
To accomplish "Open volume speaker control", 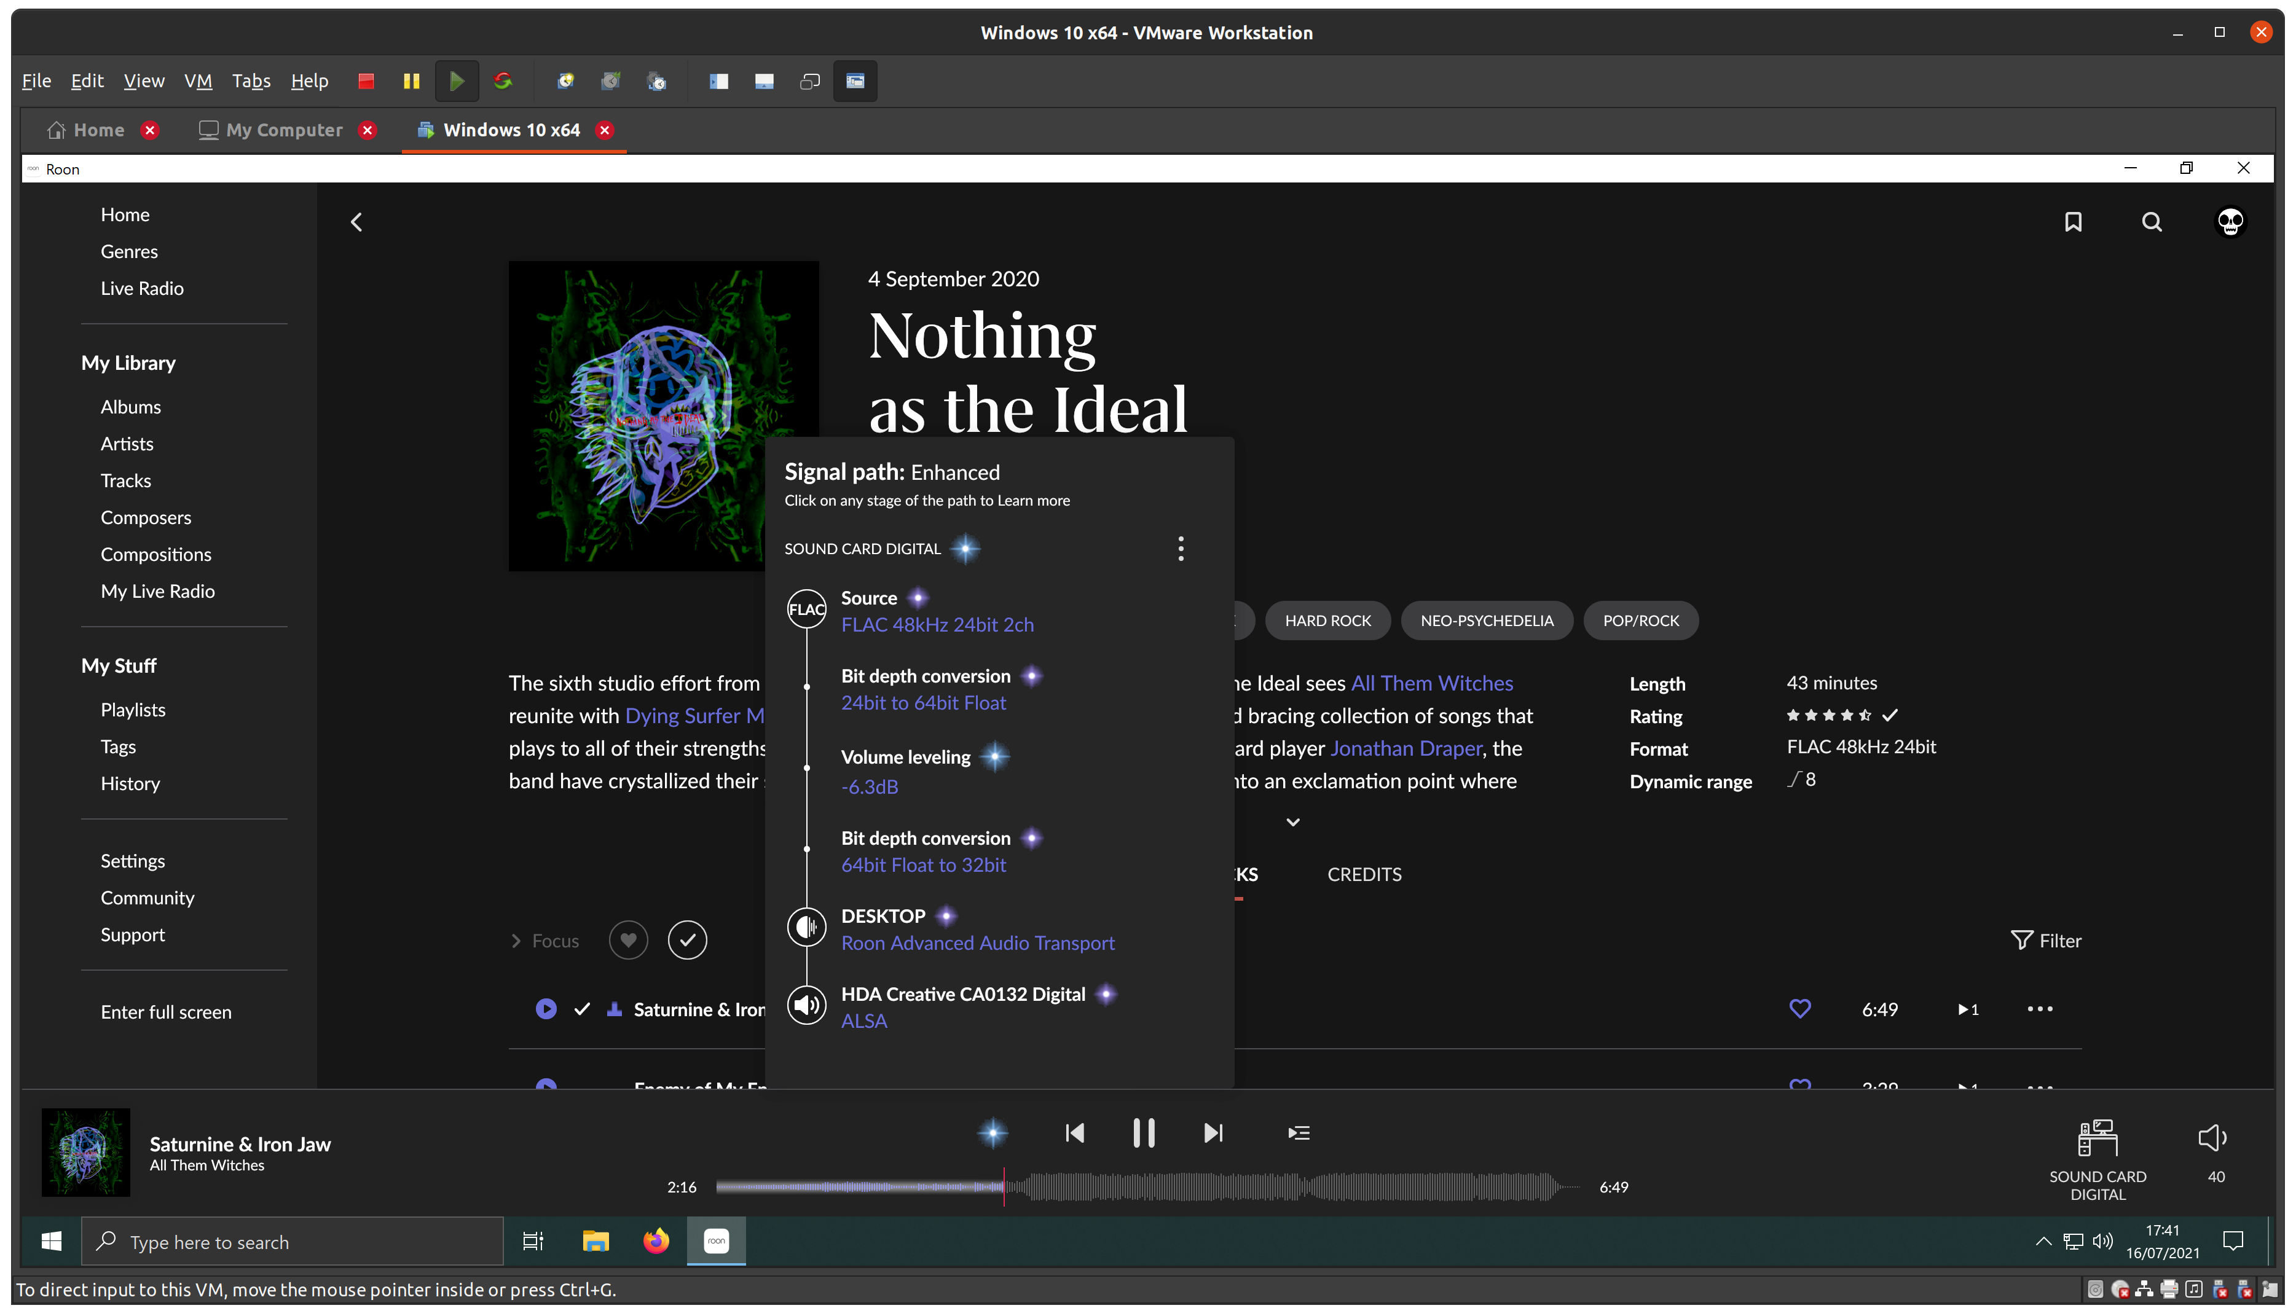I will click(x=2212, y=1138).
